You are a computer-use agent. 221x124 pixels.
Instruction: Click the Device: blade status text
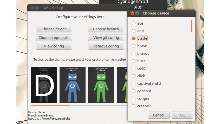pos(36,112)
